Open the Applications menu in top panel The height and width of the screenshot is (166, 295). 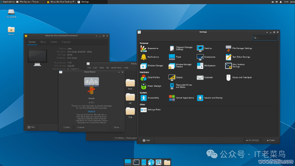(8, 2)
